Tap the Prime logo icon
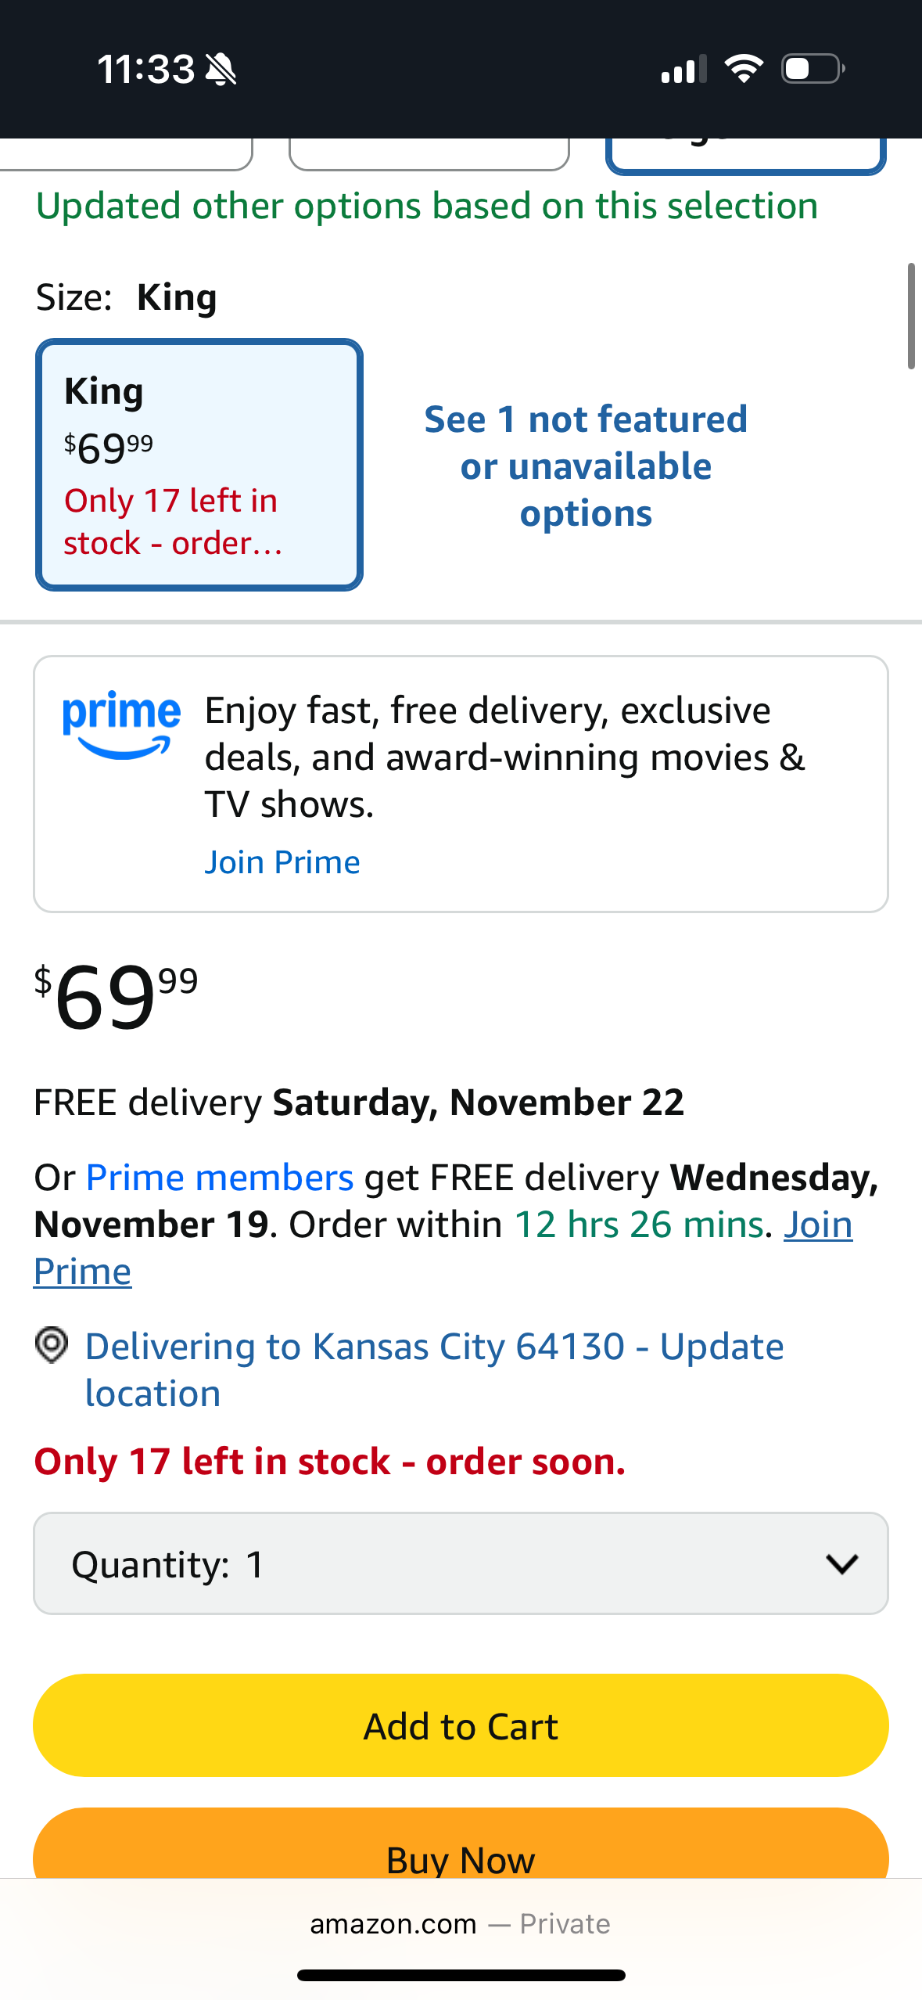The width and height of the screenshot is (922, 2000). coord(121,725)
